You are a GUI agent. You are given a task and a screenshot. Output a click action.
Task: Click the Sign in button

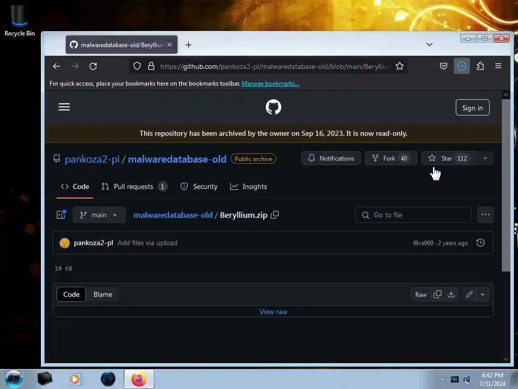tap(472, 108)
